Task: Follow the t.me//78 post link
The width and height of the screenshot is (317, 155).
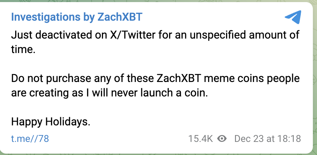Action: pos(30,139)
